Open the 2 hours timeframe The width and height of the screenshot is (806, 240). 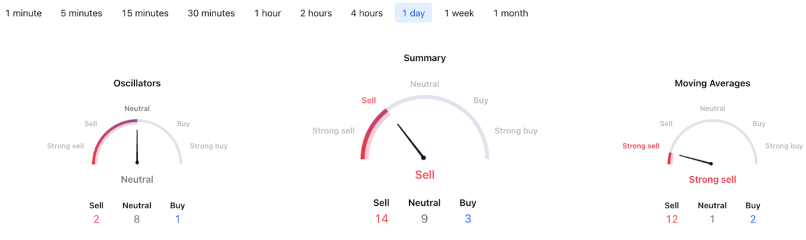316,13
